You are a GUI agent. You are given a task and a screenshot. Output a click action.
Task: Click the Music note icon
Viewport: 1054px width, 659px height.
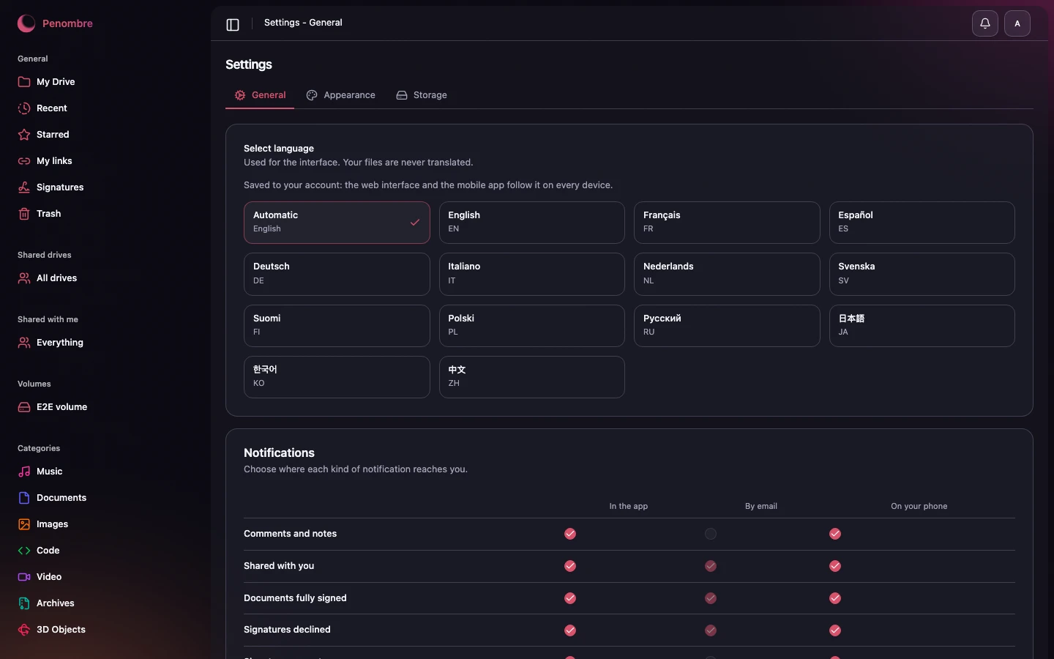point(24,472)
